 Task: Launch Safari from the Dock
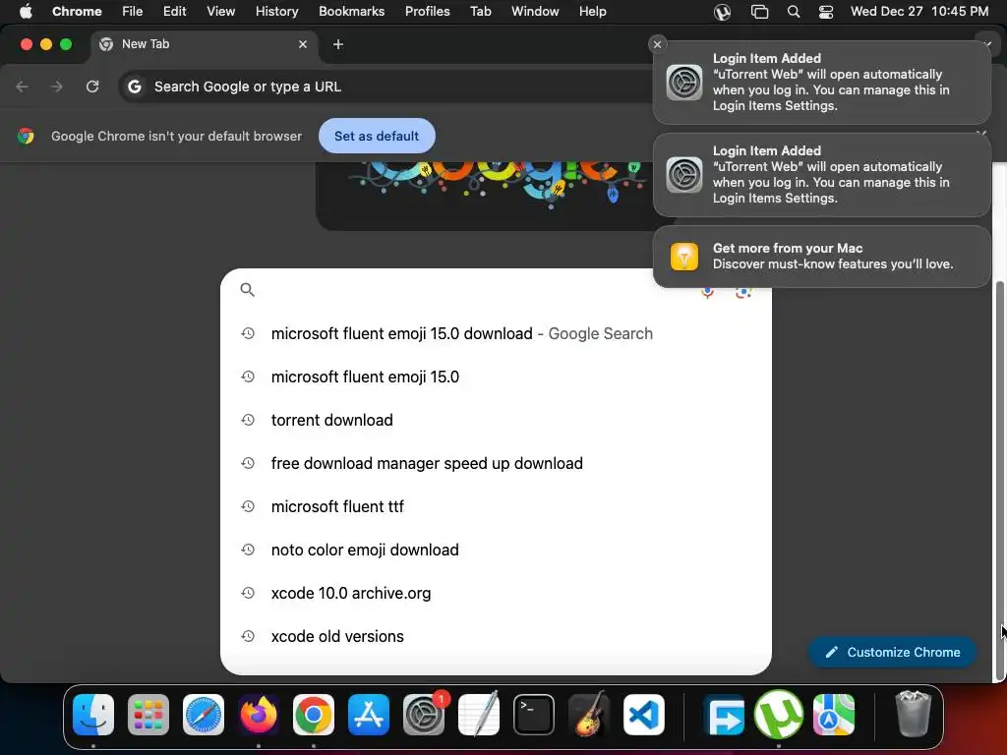click(x=204, y=715)
